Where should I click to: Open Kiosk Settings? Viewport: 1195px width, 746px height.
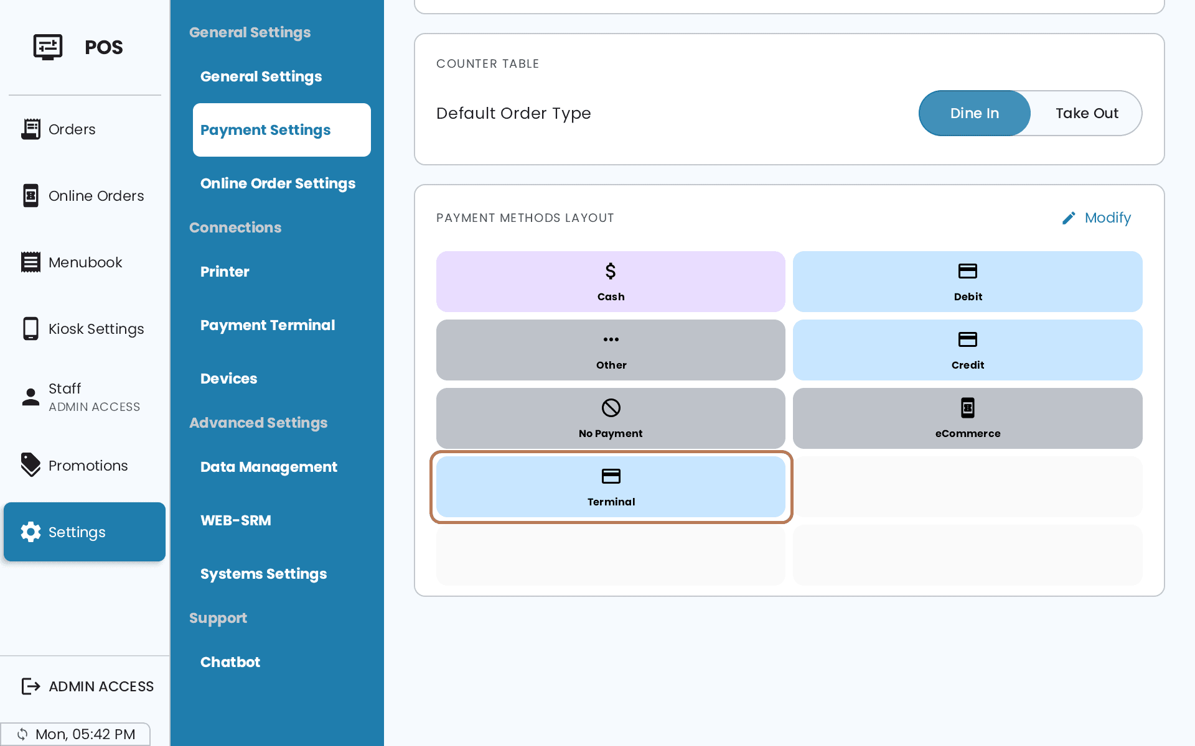pyautogui.click(x=85, y=329)
